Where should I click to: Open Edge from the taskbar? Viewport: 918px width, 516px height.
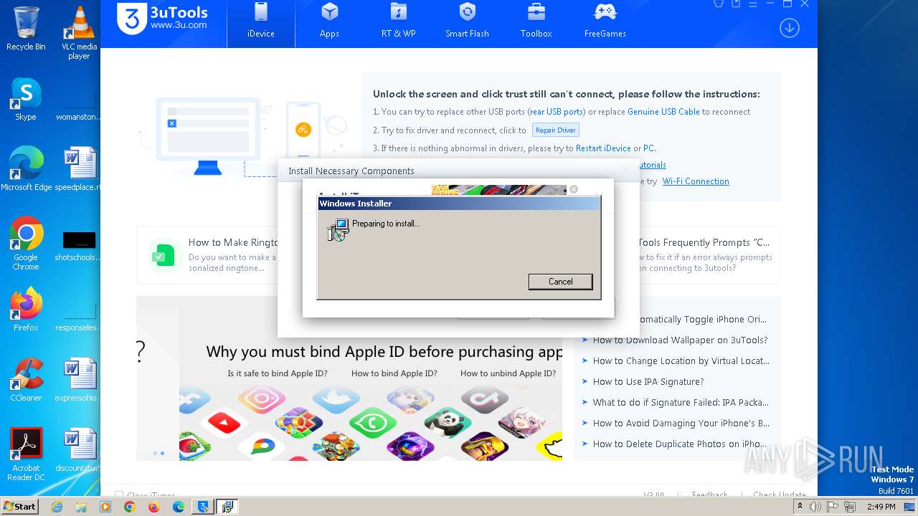tap(178, 507)
